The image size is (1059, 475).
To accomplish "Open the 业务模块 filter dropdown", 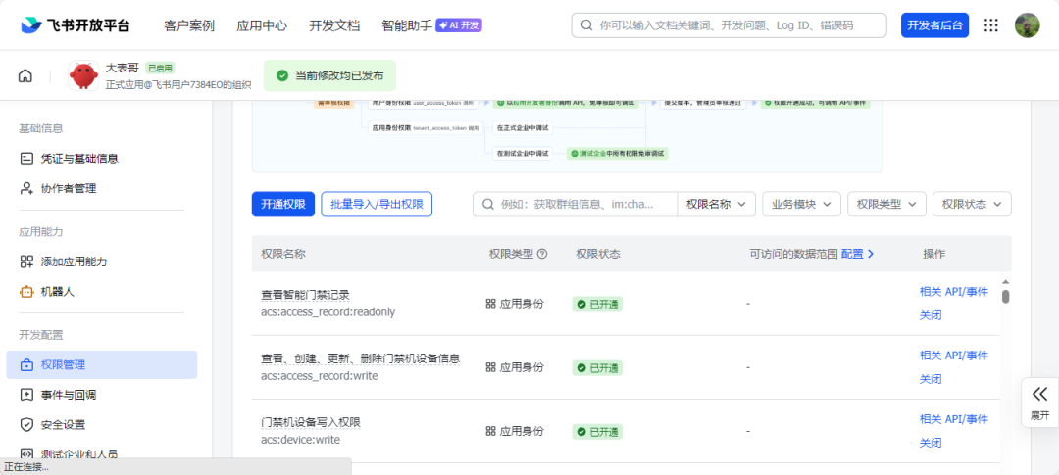I will point(801,204).
